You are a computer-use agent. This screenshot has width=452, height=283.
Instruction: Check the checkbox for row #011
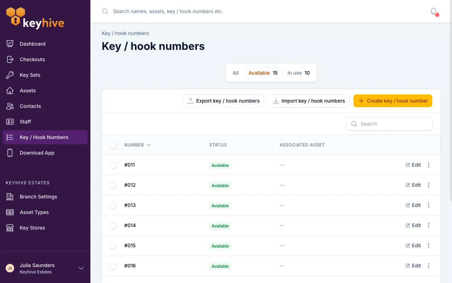[x=113, y=166]
